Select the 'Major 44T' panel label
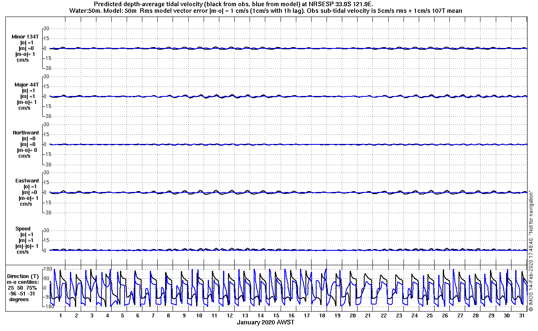This screenshot has height=331, width=538. tap(26, 85)
